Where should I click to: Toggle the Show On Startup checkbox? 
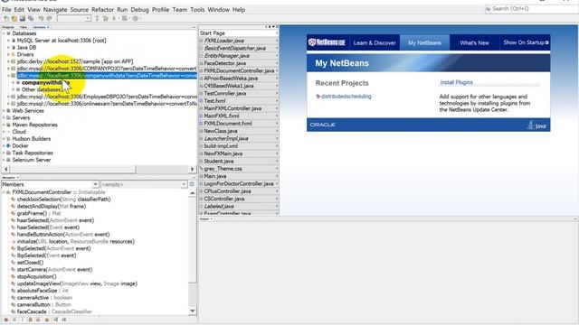546,42
